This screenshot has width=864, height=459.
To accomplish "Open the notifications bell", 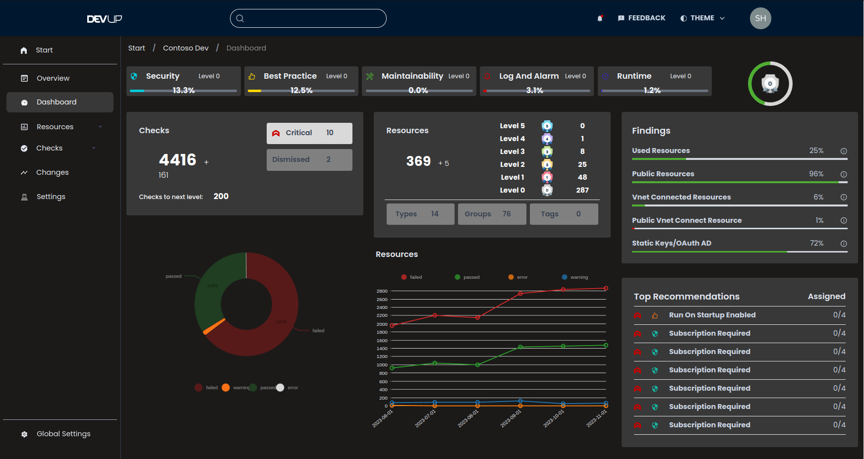I will 600,18.
